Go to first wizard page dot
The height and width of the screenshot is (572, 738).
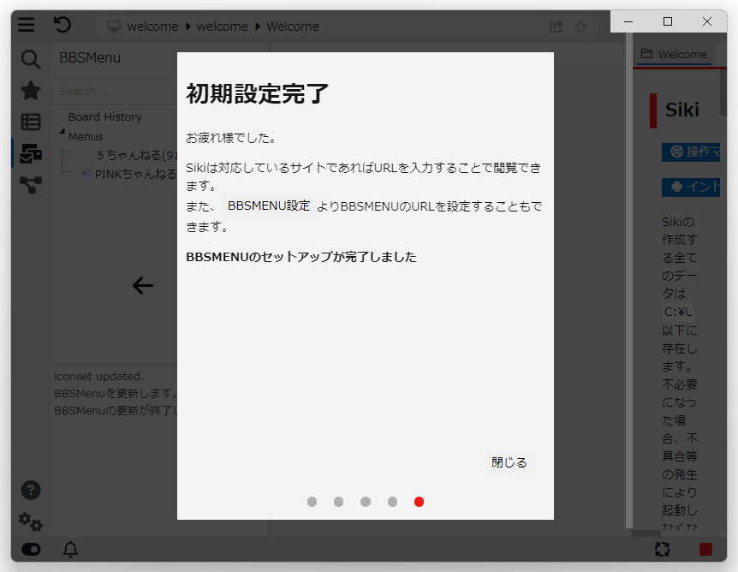(x=312, y=502)
